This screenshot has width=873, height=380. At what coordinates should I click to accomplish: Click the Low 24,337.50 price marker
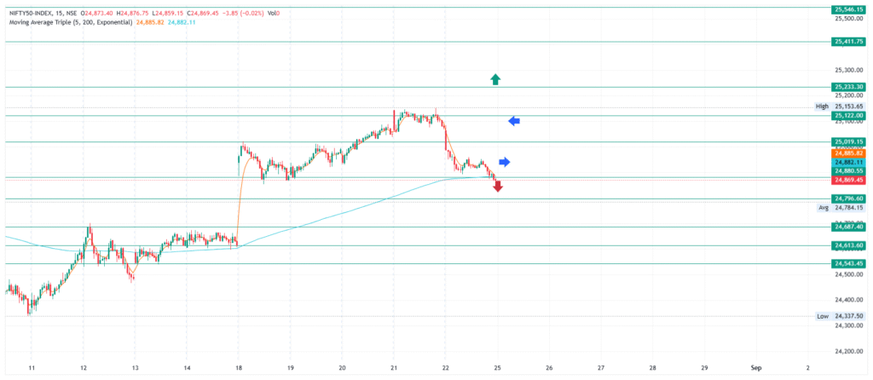pos(840,316)
